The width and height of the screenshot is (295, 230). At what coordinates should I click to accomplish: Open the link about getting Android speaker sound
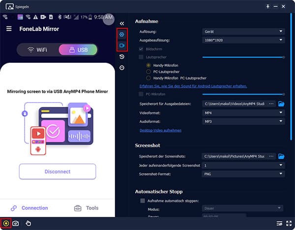click(193, 86)
